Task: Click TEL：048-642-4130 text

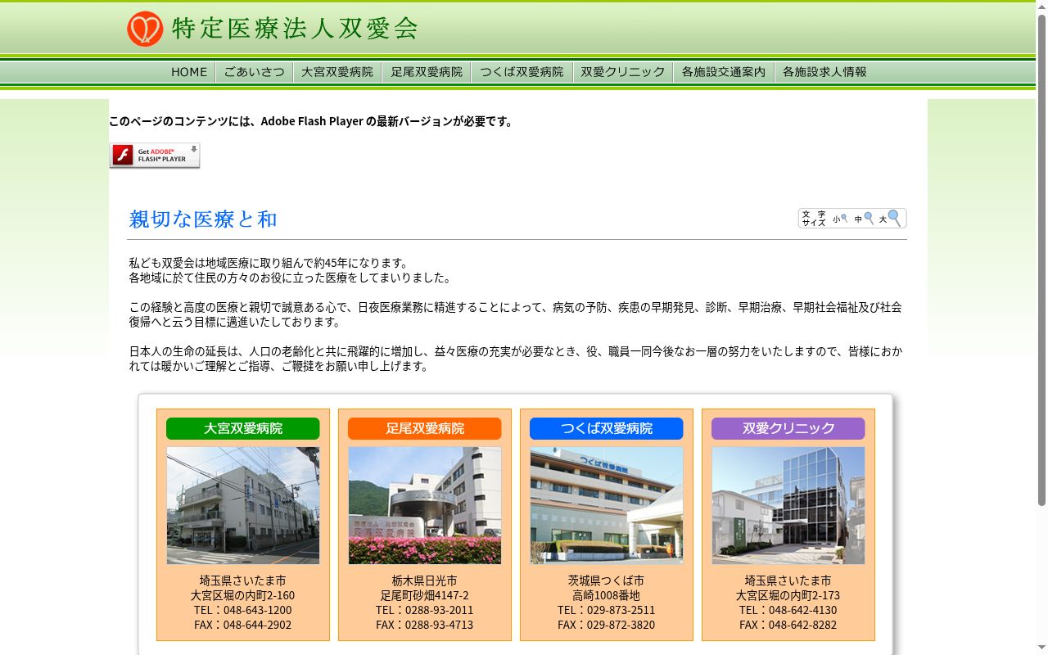Action: tap(788, 610)
